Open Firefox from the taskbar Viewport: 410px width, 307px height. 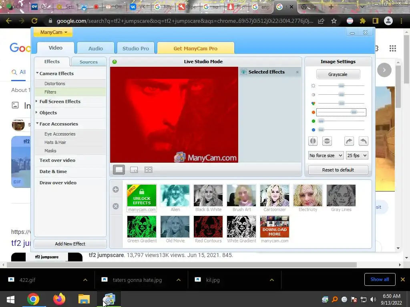coord(59,299)
